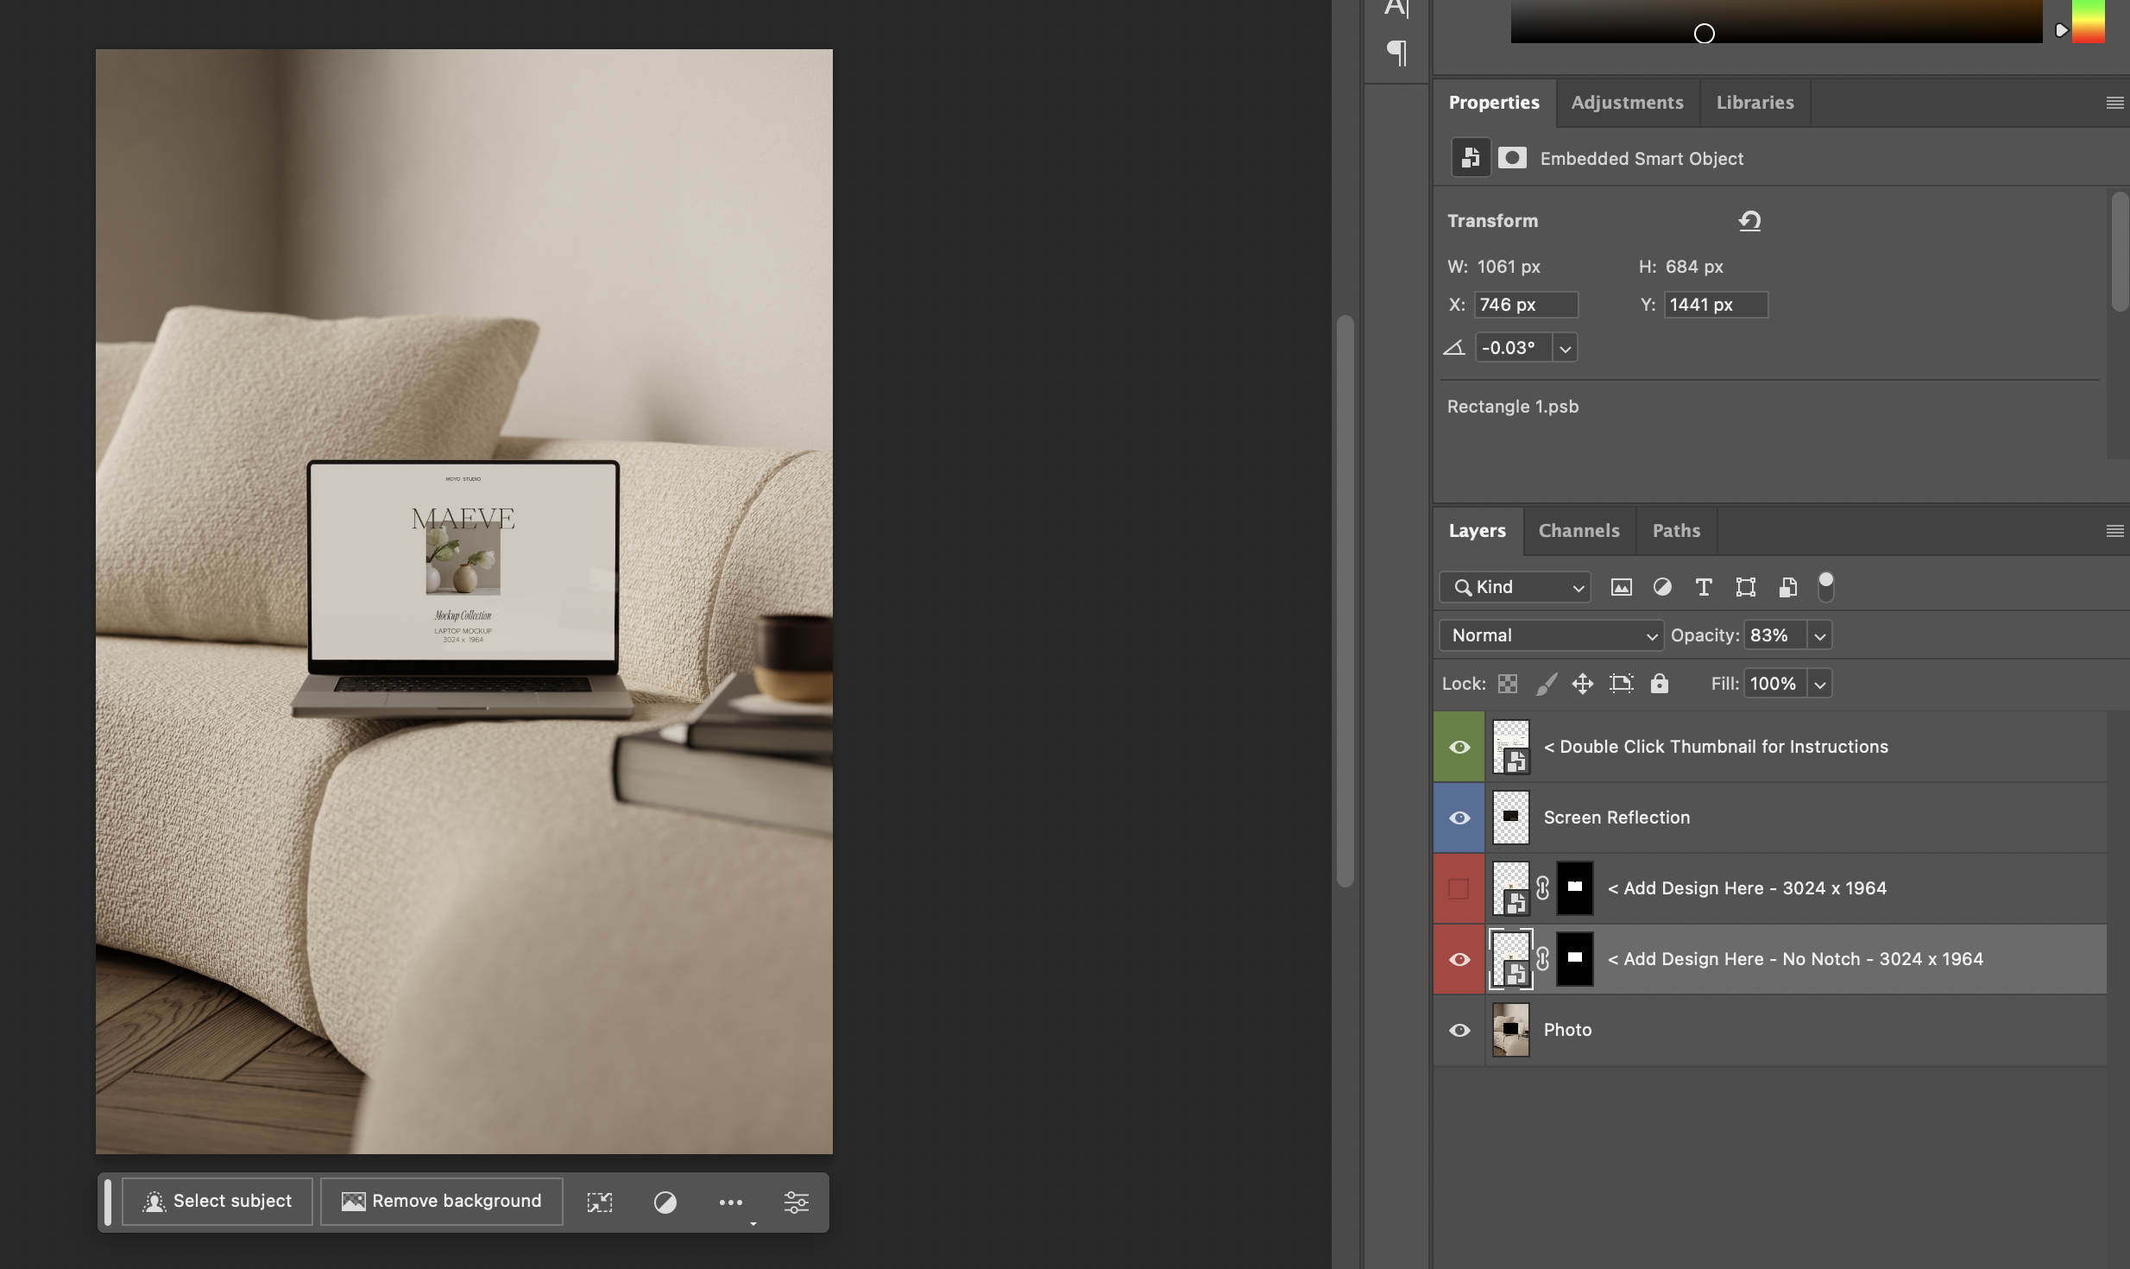2130x1269 pixels.
Task: Switch to the Channels tab
Action: 1579,531
